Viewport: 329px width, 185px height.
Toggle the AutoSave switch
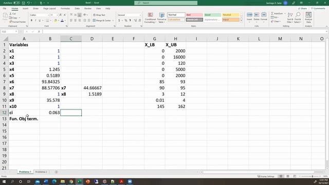tap(16, 3)
